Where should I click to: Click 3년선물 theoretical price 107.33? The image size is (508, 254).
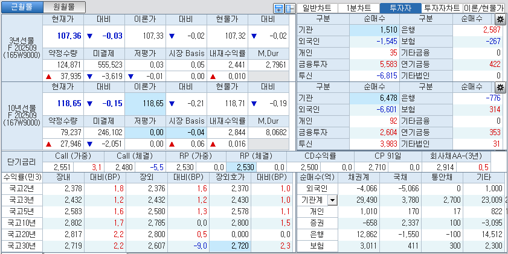click(153, 36)
